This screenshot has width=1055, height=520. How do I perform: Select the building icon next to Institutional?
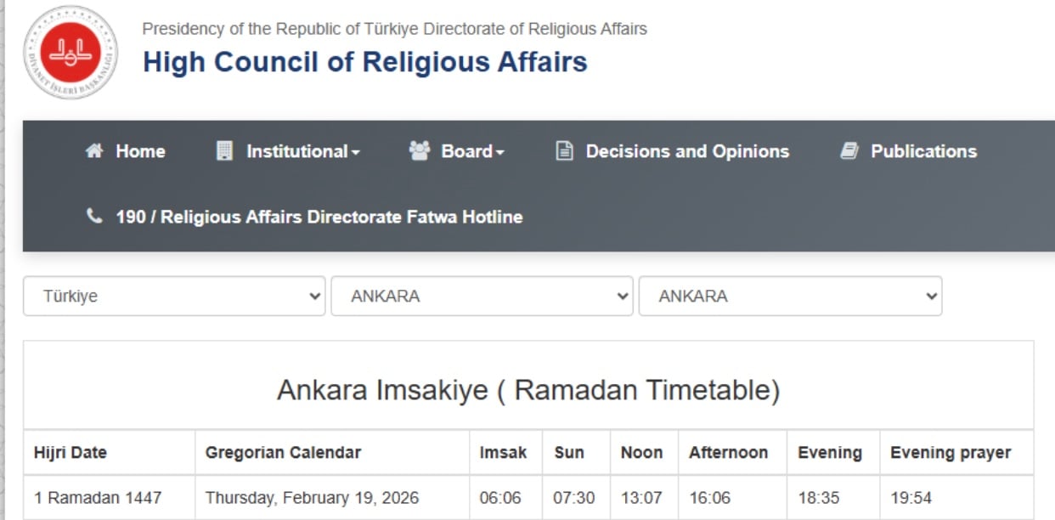click(223, 151)
